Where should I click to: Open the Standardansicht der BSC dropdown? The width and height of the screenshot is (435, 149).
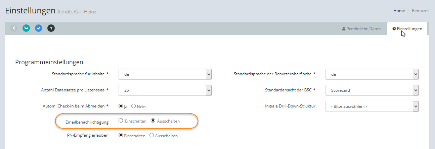(x=372, y=90)
